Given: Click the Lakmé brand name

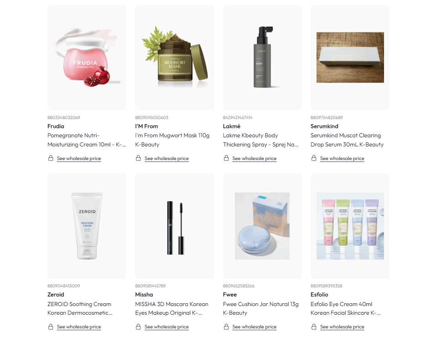Looking at the screenshot, I should coord(232,126).
